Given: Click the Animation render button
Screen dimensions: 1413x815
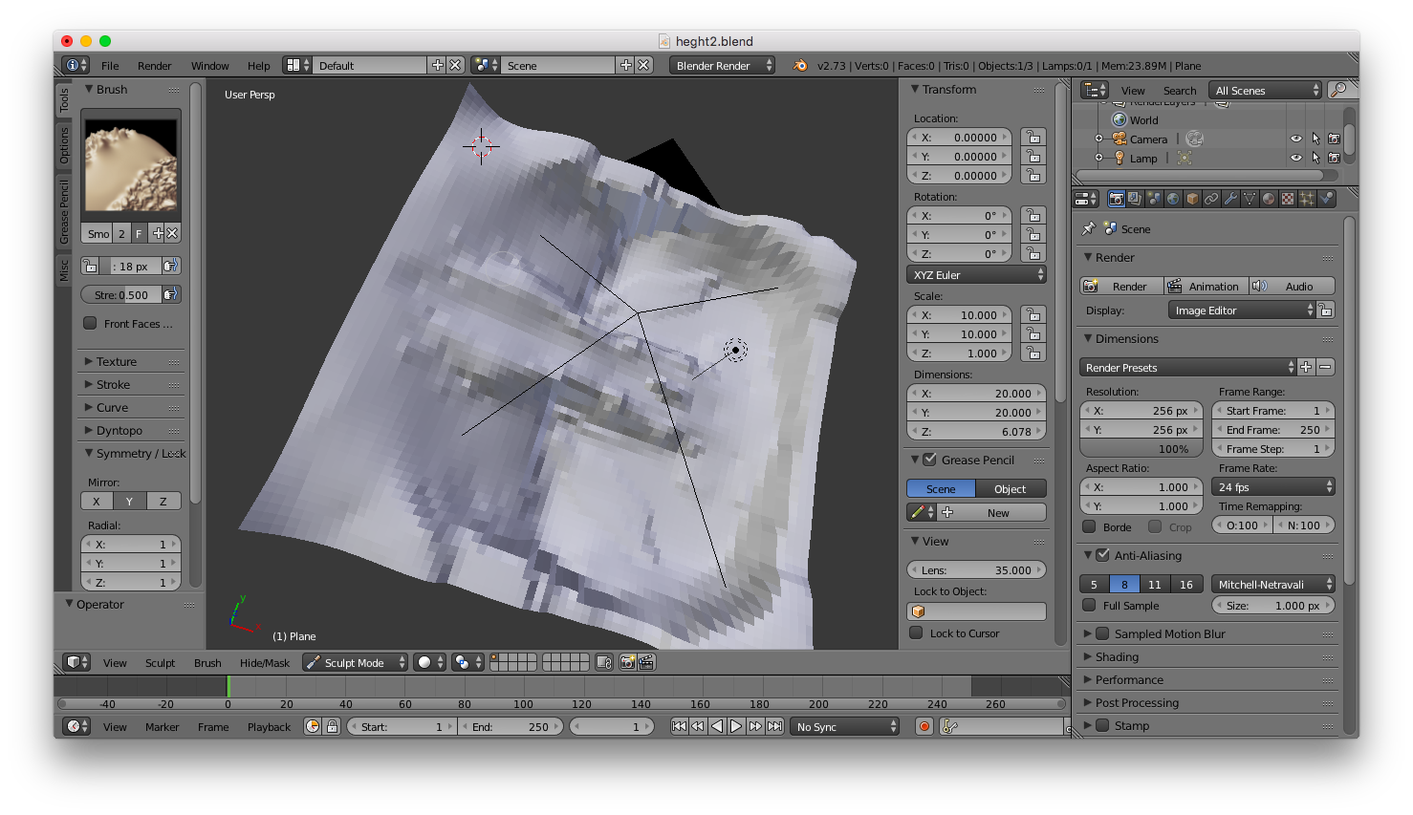Looking at the screenshot, I should [x=1205, y=287].
